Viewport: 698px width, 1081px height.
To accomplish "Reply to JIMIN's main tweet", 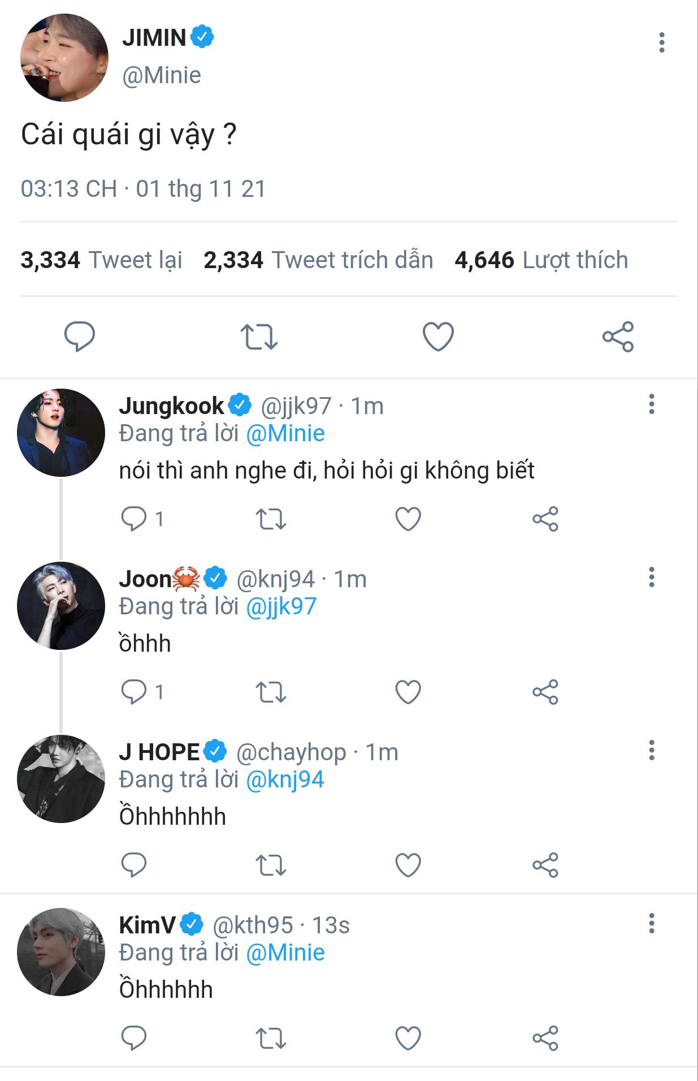I will tap(80, 337).
